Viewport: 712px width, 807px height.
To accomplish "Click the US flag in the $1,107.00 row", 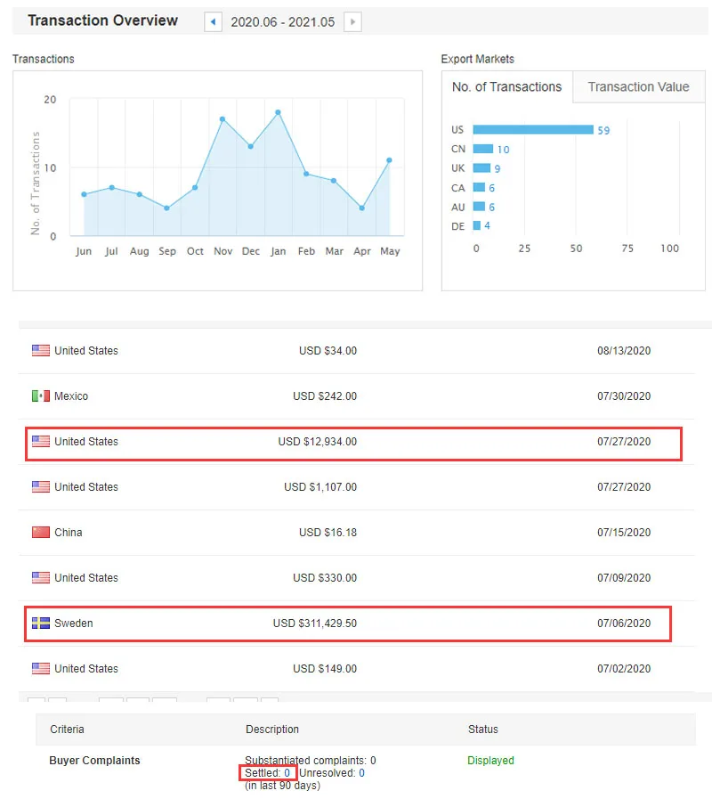I will pyautogui.click(x=41, y=487).
